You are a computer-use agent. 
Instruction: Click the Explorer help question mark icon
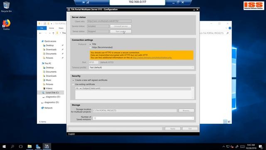point(230,28)
